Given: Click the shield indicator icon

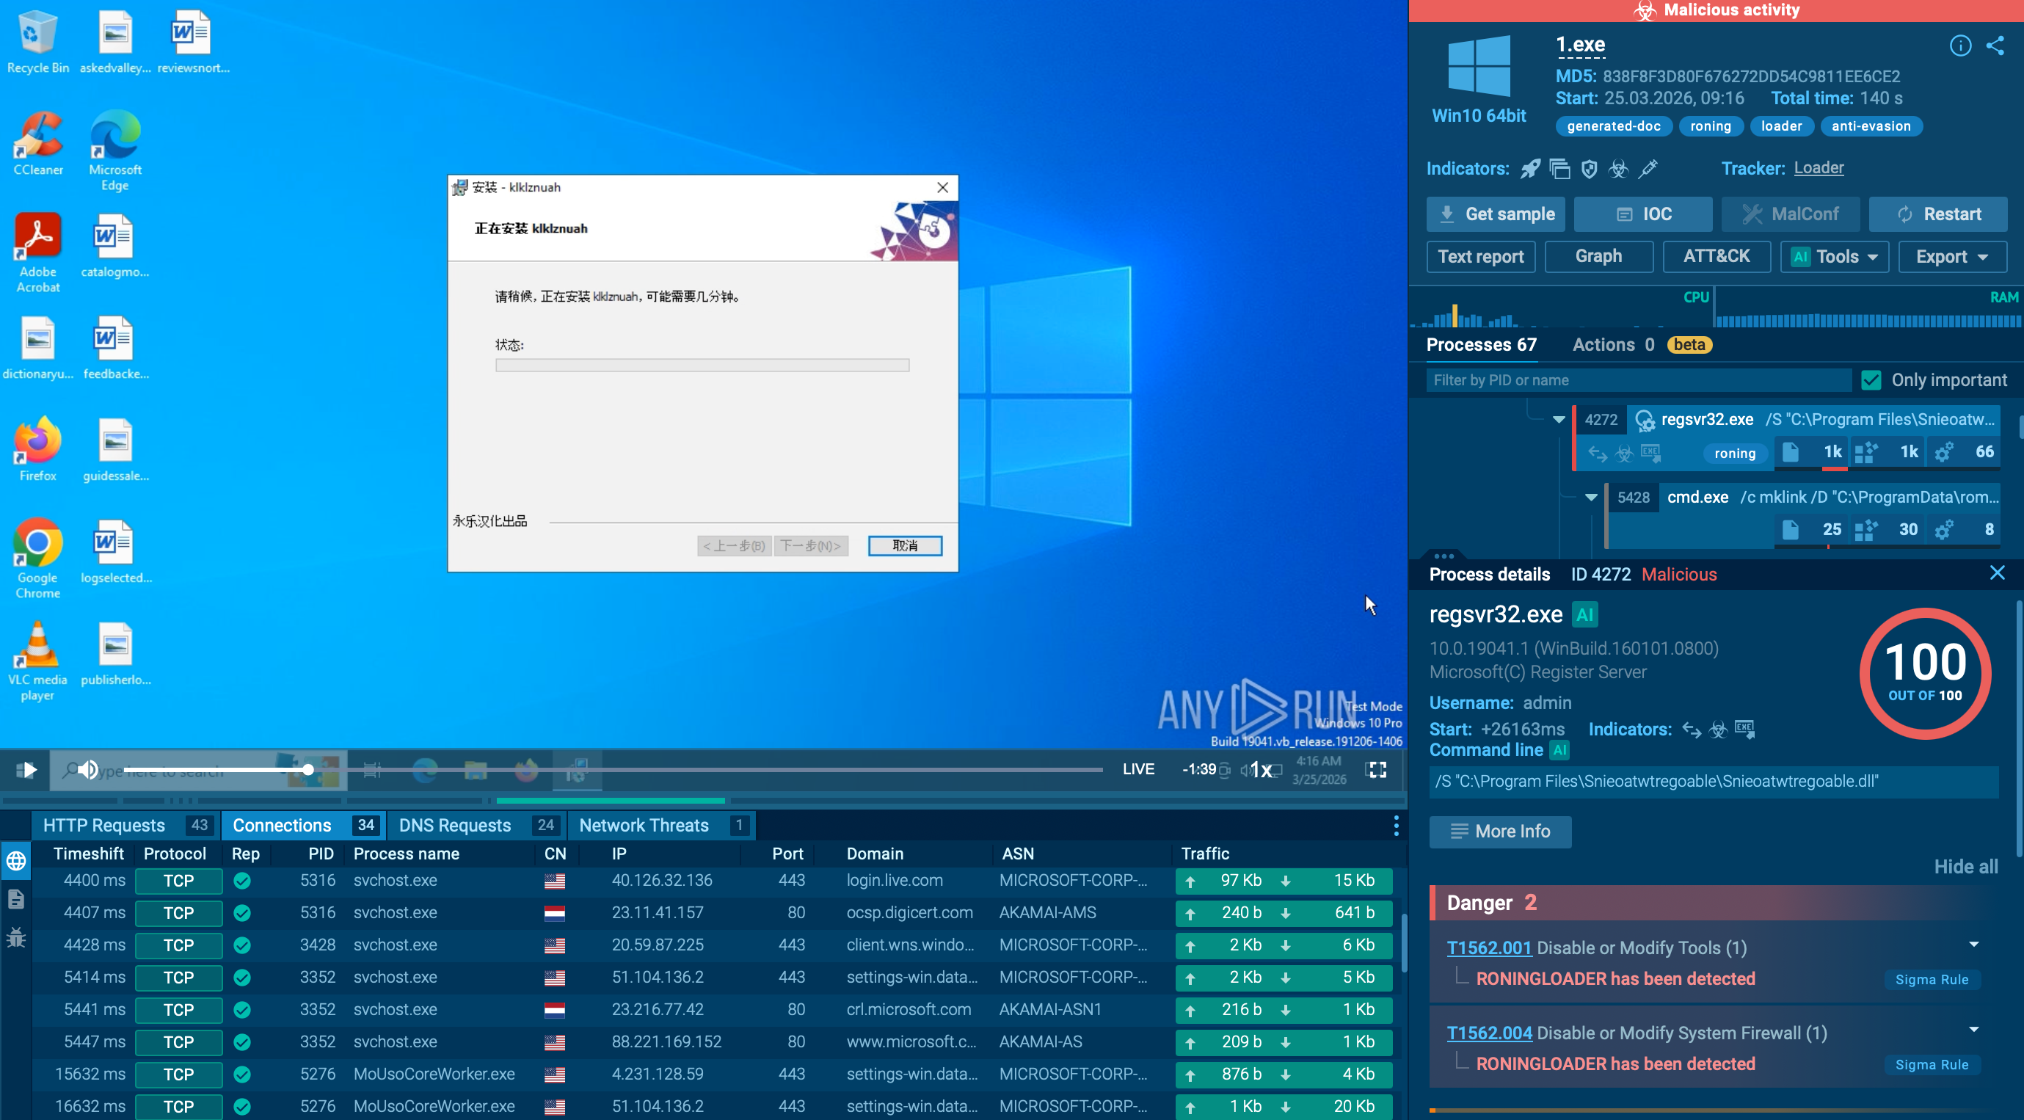Looking at the screenshot, I should click(x=1589, y=169).
